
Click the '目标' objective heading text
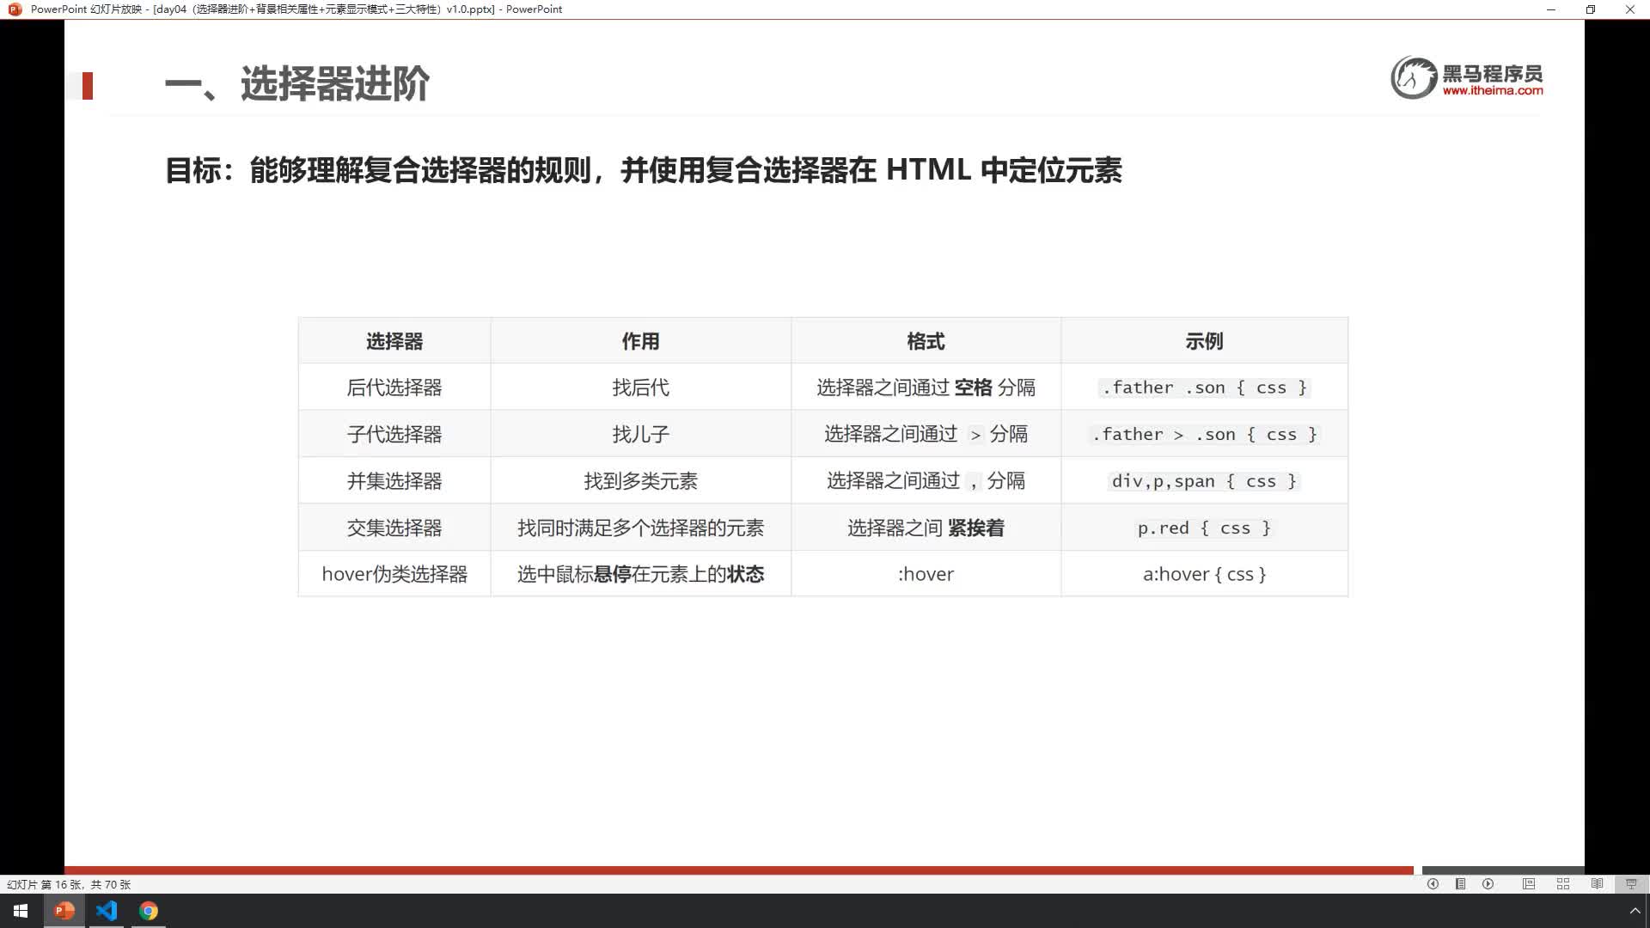[643, 170]
